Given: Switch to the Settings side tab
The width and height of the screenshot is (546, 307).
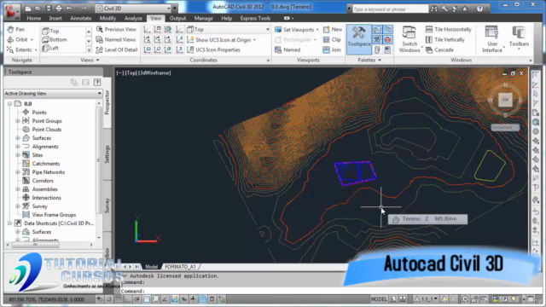Looking at the screenshot, I should click(107, 154).
